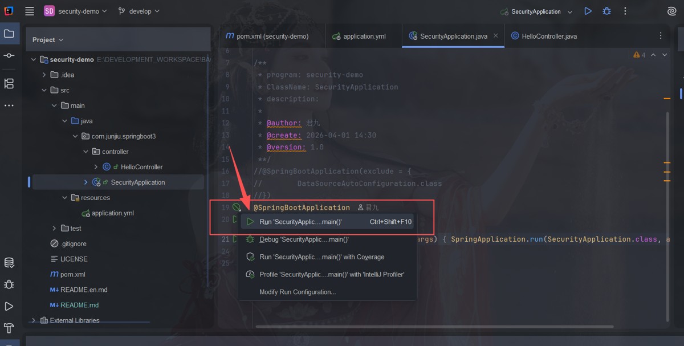Open the develop branch dropdown
Image resolution: width=684 pixels, height=346 pixels.
coord(139,11)
